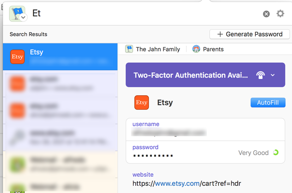Screen dimensions: 292x193
Task: Open the settings gear menu
Action: [x=280, y=13]
